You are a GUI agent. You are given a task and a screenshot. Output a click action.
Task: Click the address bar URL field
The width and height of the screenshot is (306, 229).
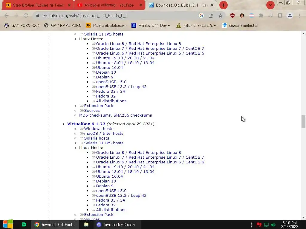coord(117,16)
